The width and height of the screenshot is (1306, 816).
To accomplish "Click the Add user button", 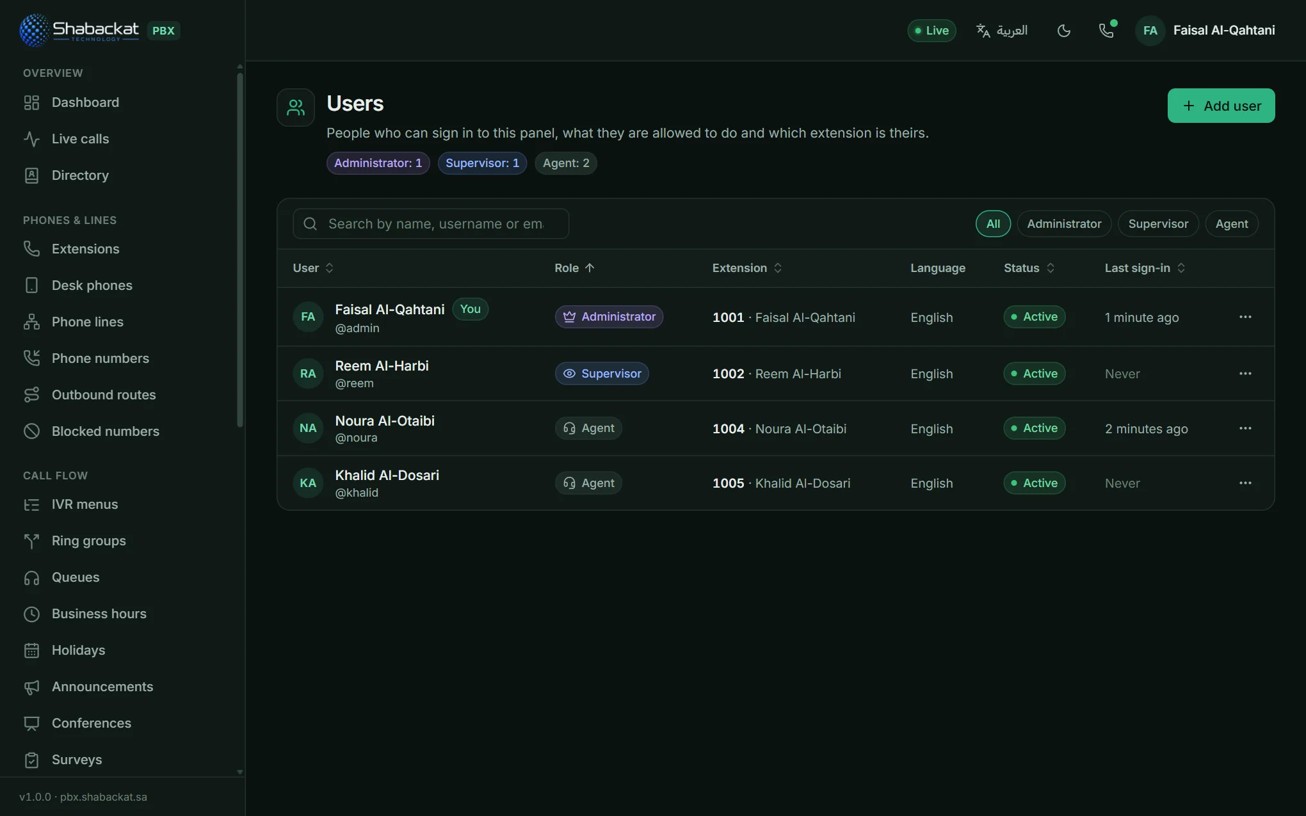I will (x=1221, y=106).
